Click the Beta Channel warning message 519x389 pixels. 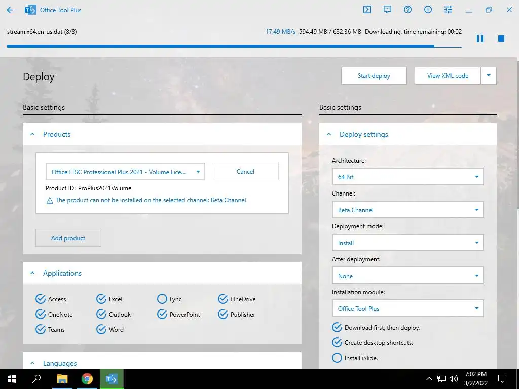(x=151, y=200)
